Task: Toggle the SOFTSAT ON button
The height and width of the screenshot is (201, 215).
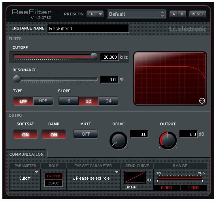Action: coord(25,134)
